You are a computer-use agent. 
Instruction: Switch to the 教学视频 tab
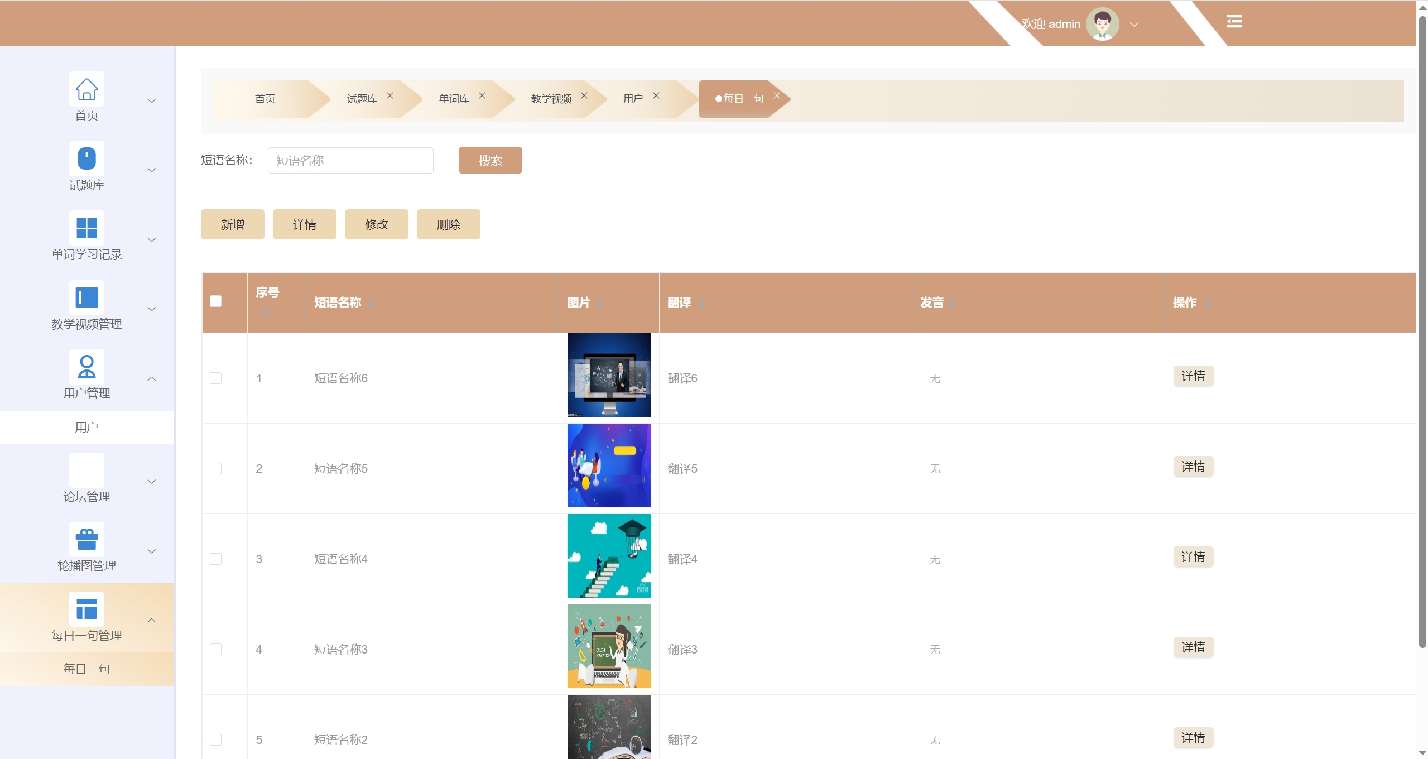coord(551,99)
